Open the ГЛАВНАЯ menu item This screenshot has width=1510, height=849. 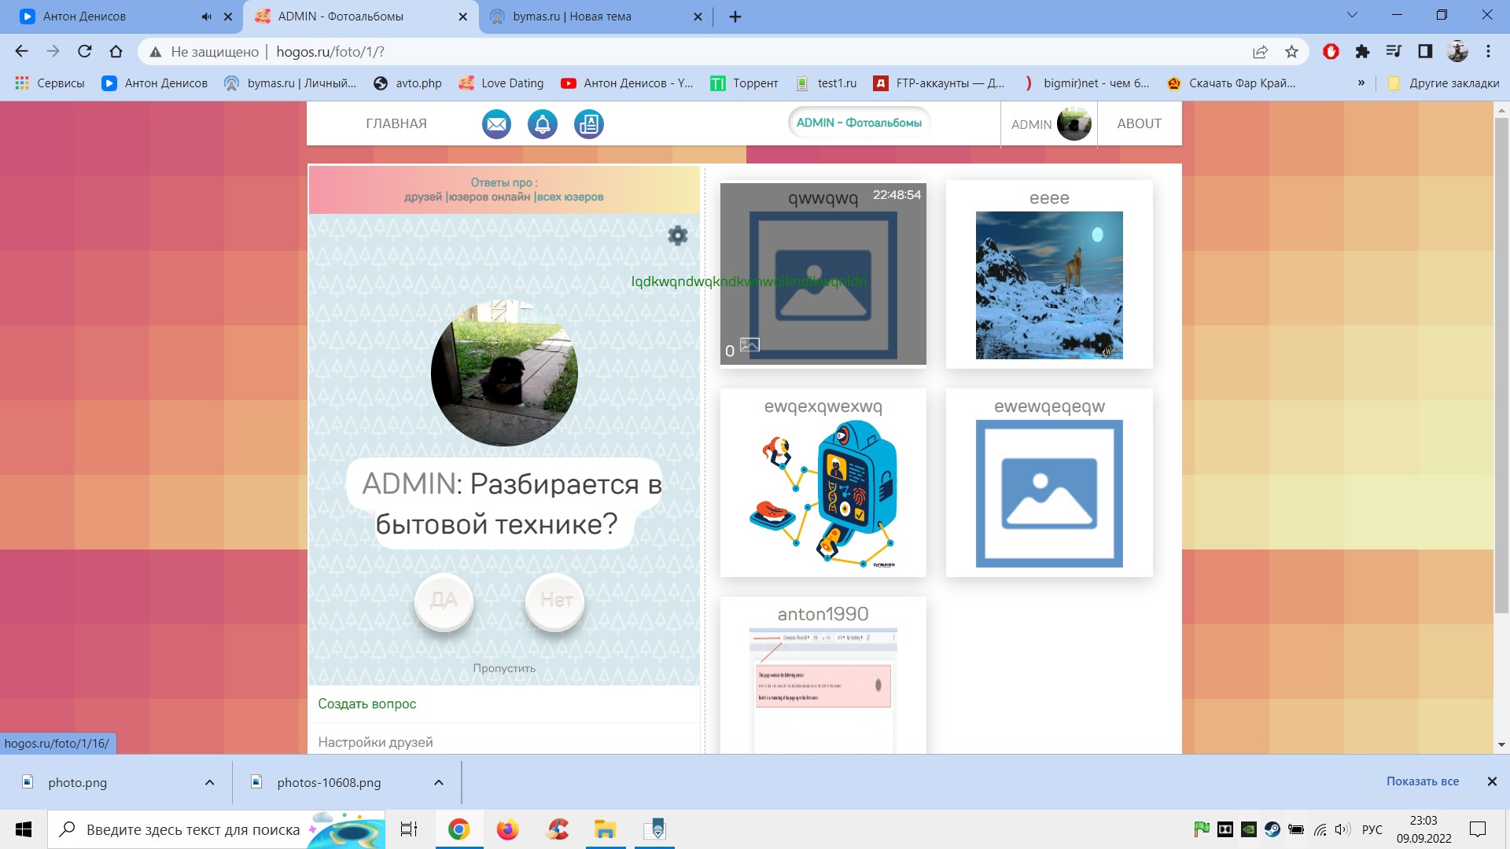[x=396, y=123]
